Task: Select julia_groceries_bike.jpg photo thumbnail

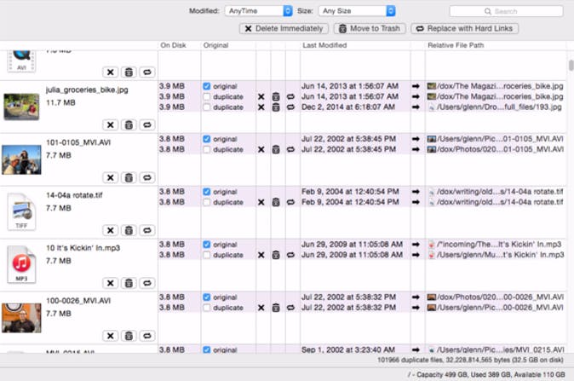Action: point(21,107)
